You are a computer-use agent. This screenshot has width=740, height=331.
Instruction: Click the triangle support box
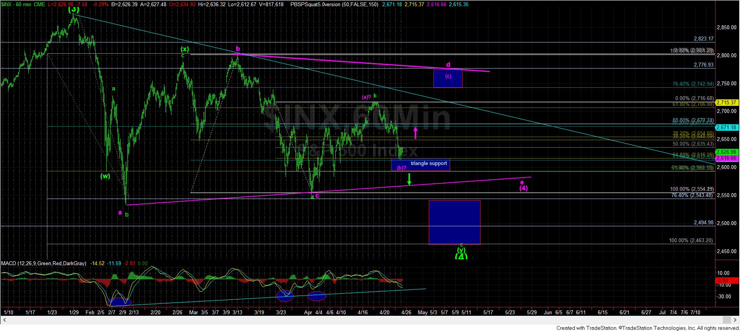coord(421,165)
